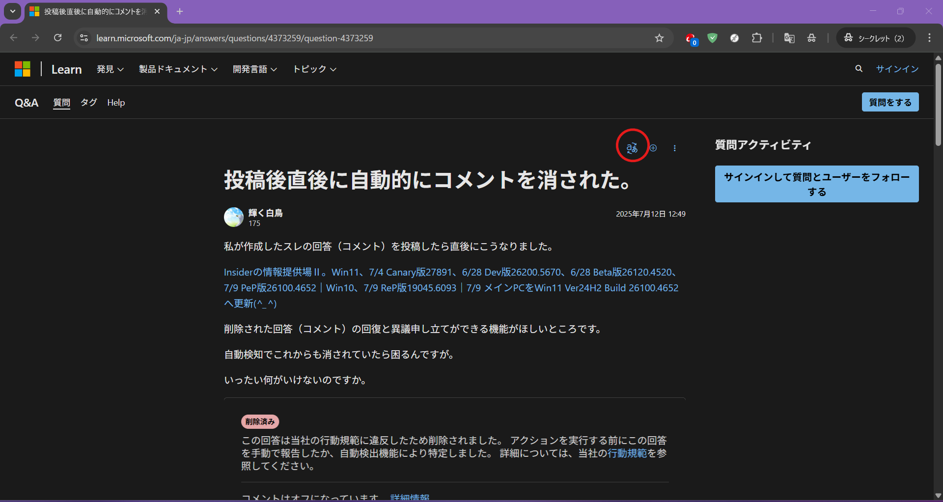Click the Google Translate extension icon

click(x=789, y=38)
